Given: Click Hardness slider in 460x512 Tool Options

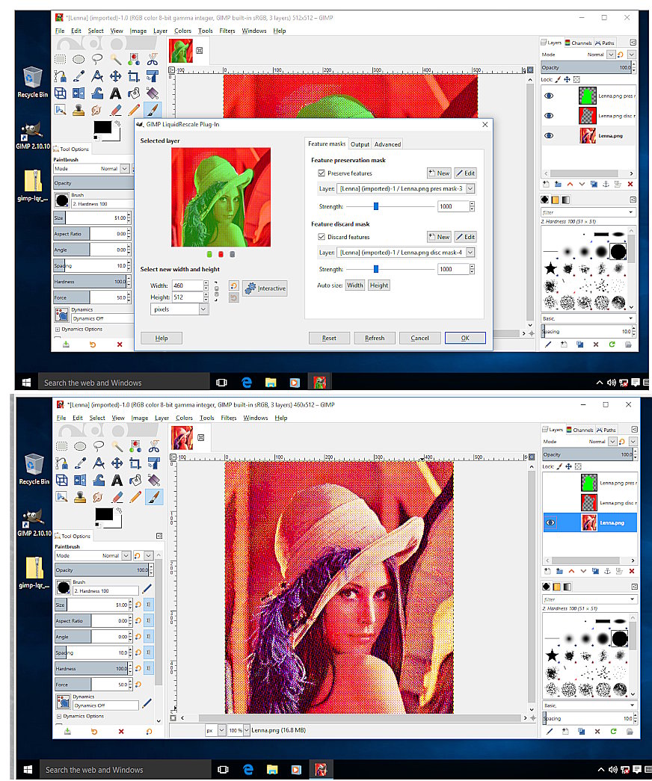Looking at the screenshot, I should pos(92,668).
